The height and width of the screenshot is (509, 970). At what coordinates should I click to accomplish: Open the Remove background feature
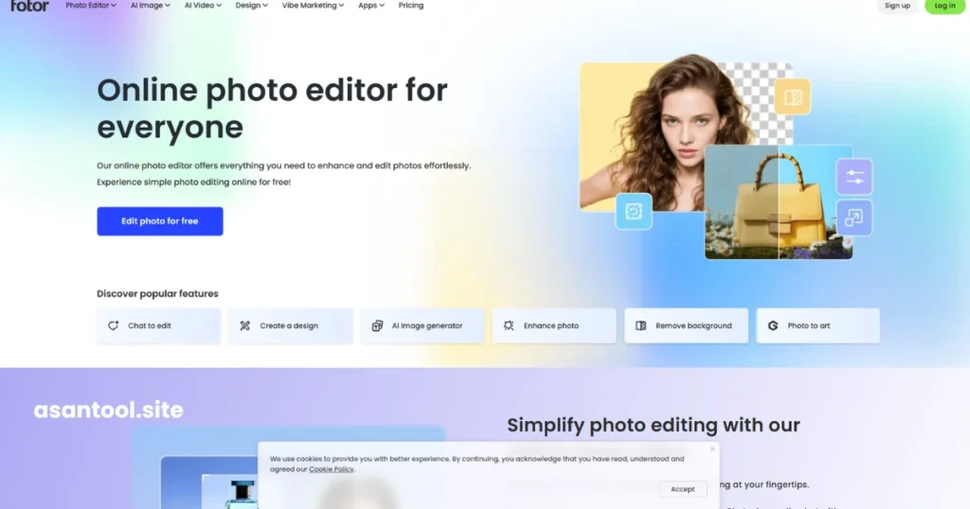pyautogui.click(x=686, y=325)
